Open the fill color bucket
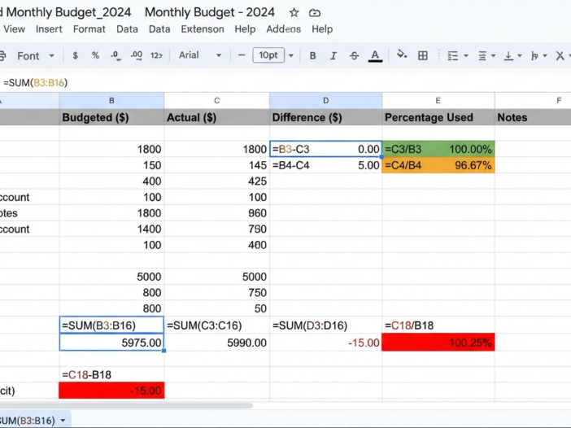 [402, 55]
